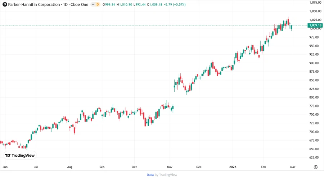This screenshot has width=324, height=179.
Task: Click the 900.00 price axis label
Action: click(314, 63)
